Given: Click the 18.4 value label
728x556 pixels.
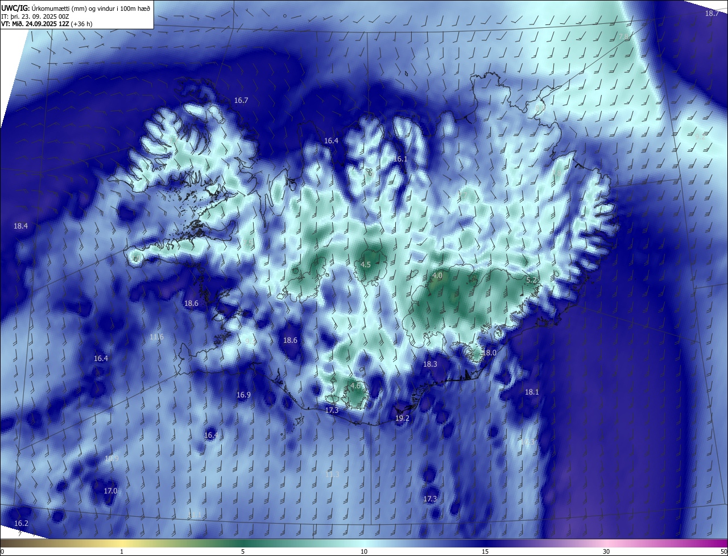Looking at the screenshot, I should pos(20,226).
